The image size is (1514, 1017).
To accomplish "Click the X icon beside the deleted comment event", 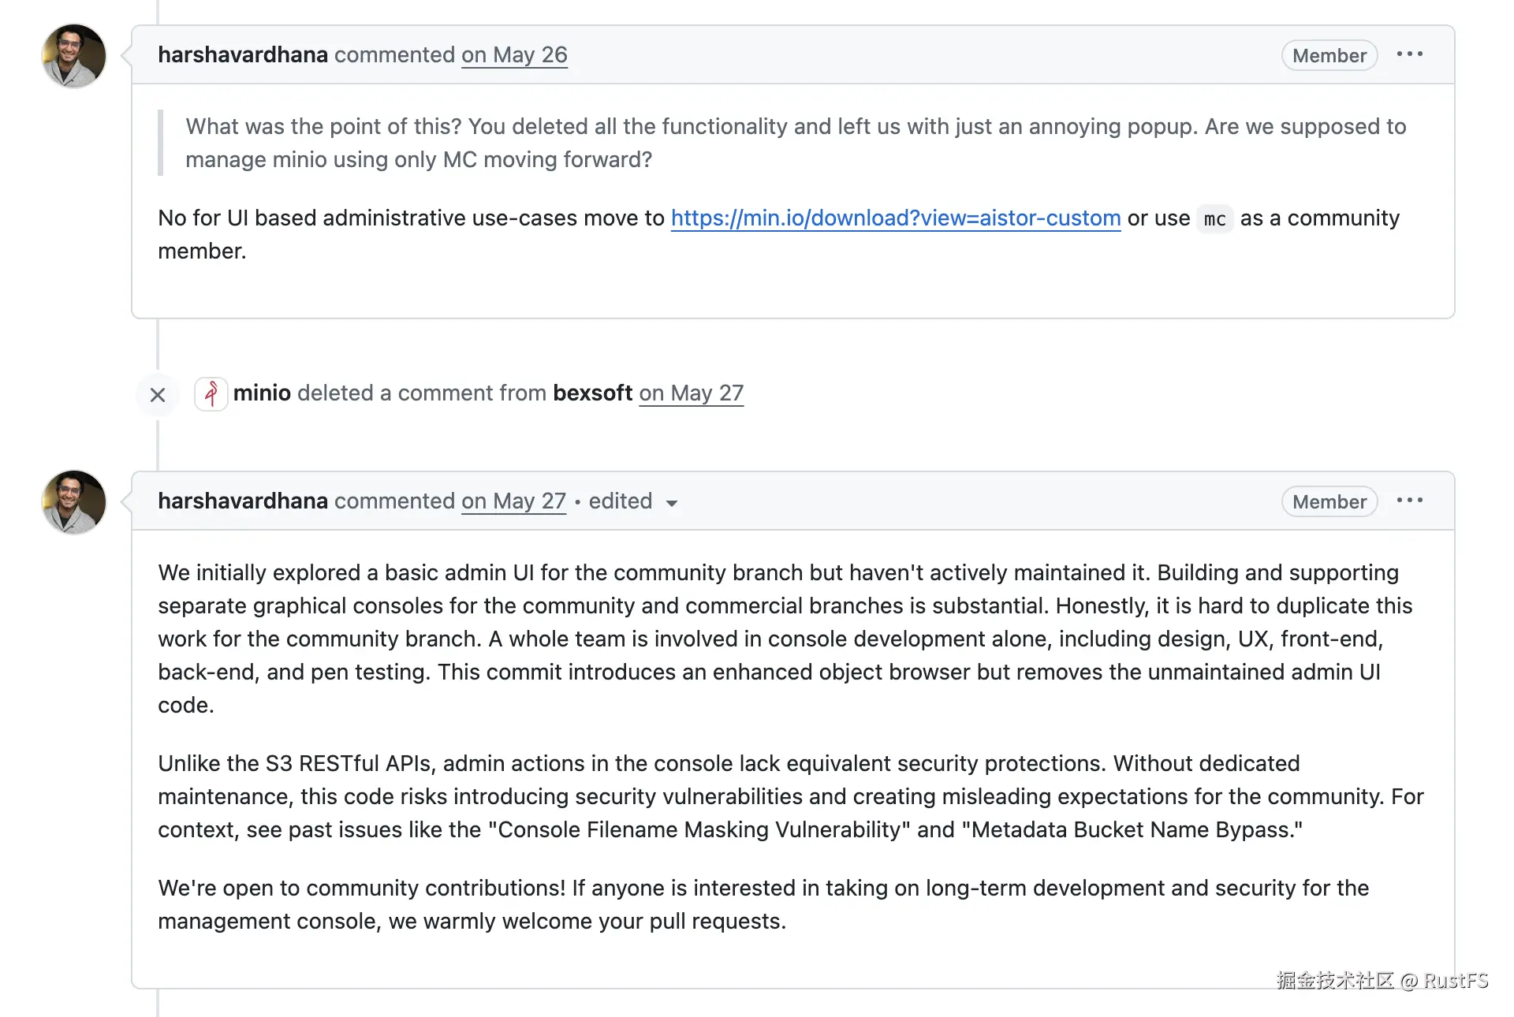I will point(158,394).
